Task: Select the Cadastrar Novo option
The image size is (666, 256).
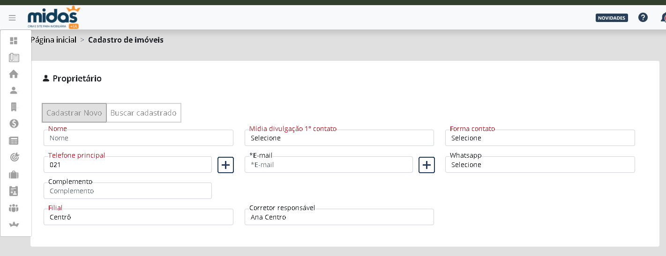Action: point(74,113)
